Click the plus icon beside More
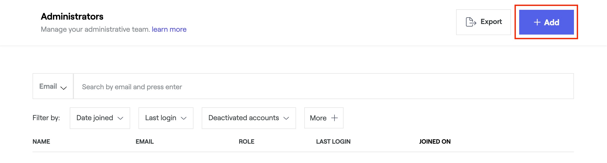 pos(334,118)
